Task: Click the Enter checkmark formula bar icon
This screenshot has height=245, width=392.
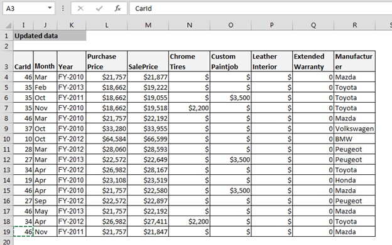Action: (x=99, y=9)
